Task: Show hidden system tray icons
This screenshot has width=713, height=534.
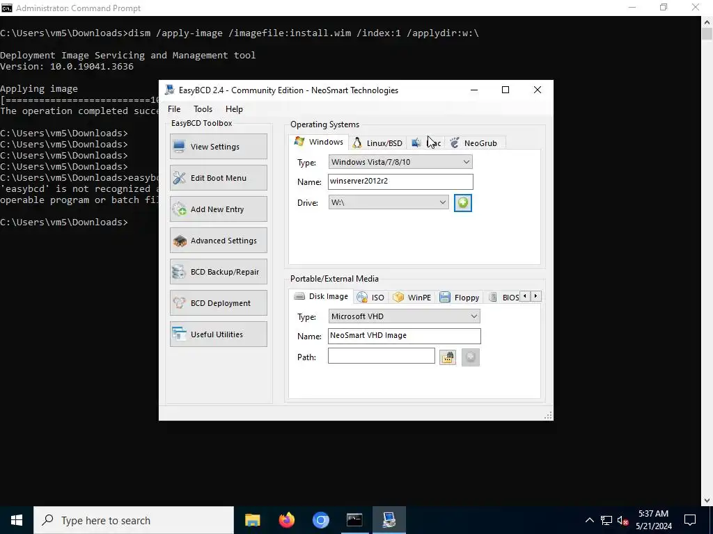Action: [589, 520]
